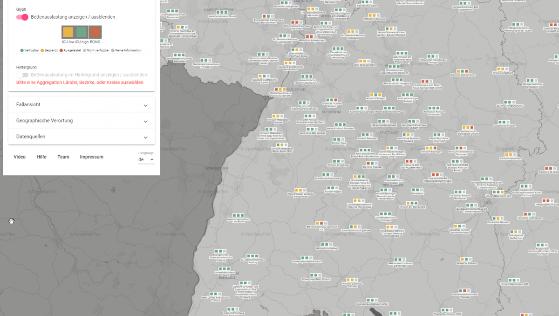Click the orange ECMO legend swatch
The width and height of the screenshot is (559, 316).
coord(95,32)
